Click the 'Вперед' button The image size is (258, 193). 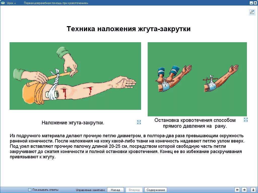tap(134, 190)
